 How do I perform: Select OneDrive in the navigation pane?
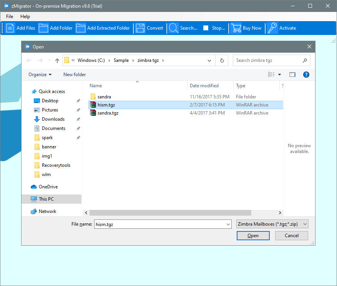(48, 187)
